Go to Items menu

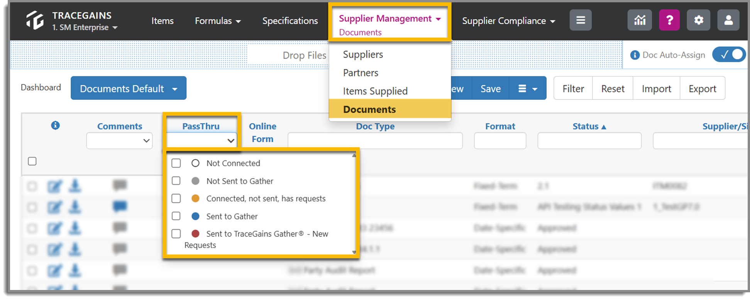163,21
